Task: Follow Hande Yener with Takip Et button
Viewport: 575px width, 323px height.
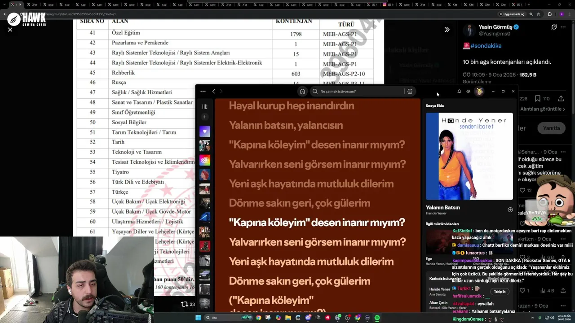Action: 500,292
